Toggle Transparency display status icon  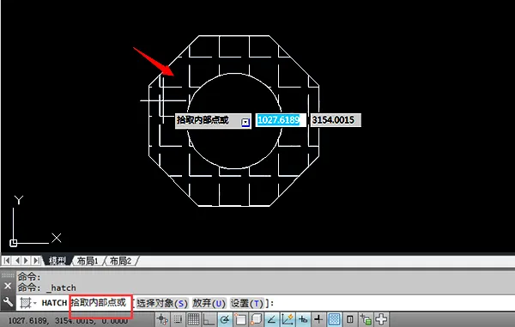tap(334, 319)
